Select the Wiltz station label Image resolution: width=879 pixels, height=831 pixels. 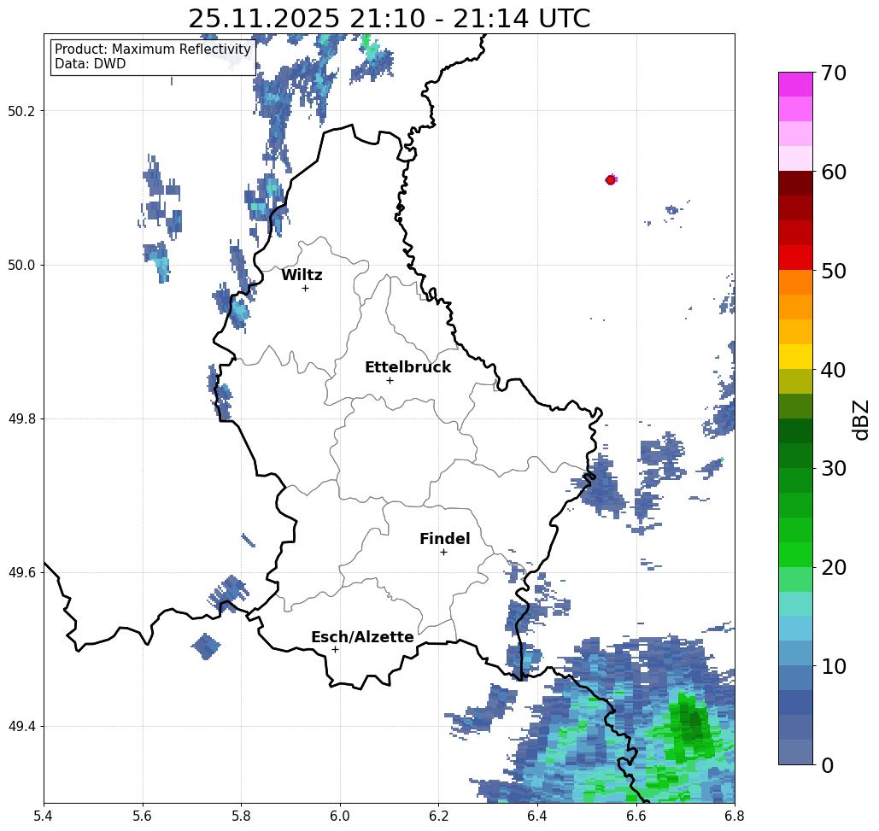[x=302, y=274]
